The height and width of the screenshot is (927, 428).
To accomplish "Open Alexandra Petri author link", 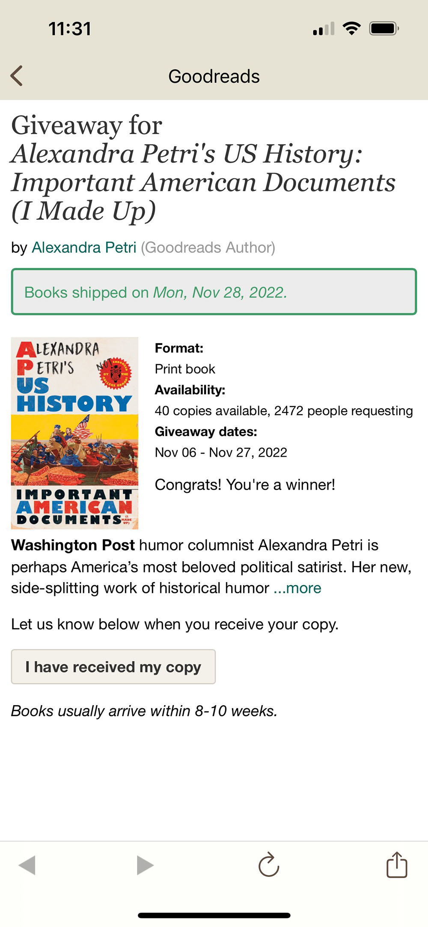I will (x=84, y=248).
